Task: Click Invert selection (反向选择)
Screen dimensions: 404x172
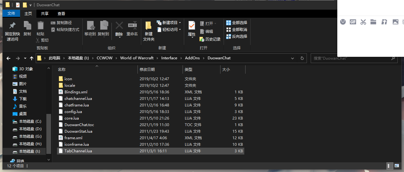Action: point(236,37)
